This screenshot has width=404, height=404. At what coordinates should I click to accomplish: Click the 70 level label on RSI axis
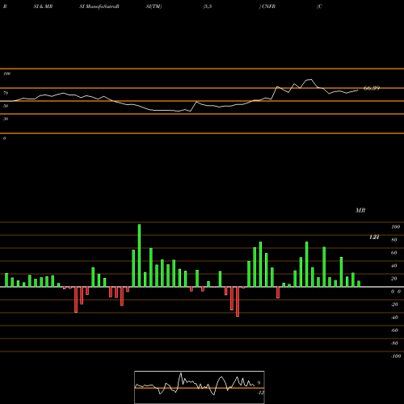[x=6, y=93]
